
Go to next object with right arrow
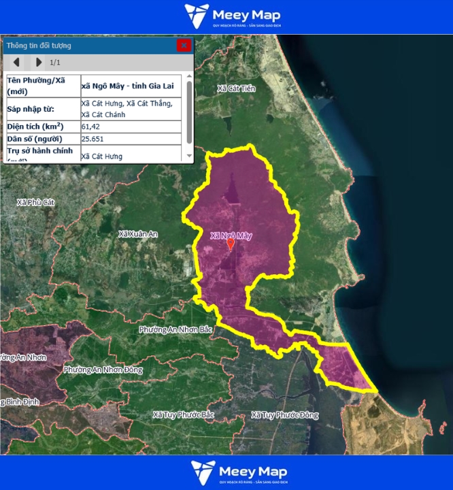tap(38, 63)
